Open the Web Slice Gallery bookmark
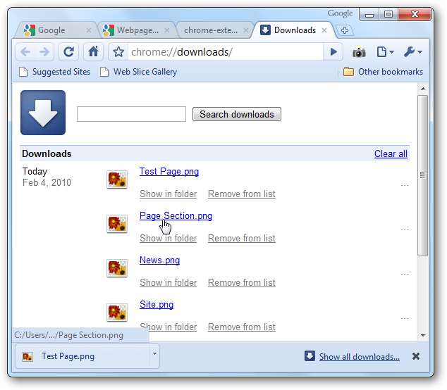Image resolution: width=447 pixels, height=390 pixels. click(139, 72)
